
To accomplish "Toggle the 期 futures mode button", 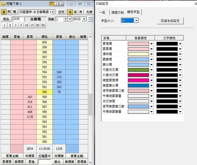I will [x=9, y=12].
